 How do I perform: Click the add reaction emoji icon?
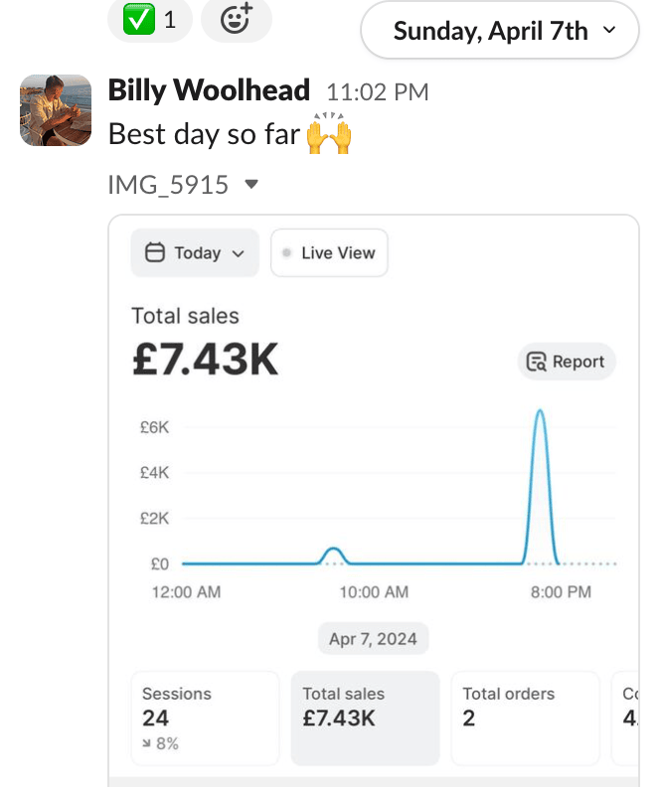point(236,19)
